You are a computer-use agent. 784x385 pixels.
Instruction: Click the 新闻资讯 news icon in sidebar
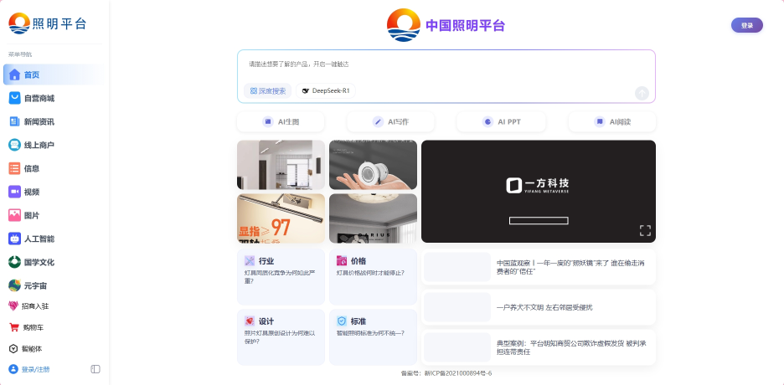[14, 121]
